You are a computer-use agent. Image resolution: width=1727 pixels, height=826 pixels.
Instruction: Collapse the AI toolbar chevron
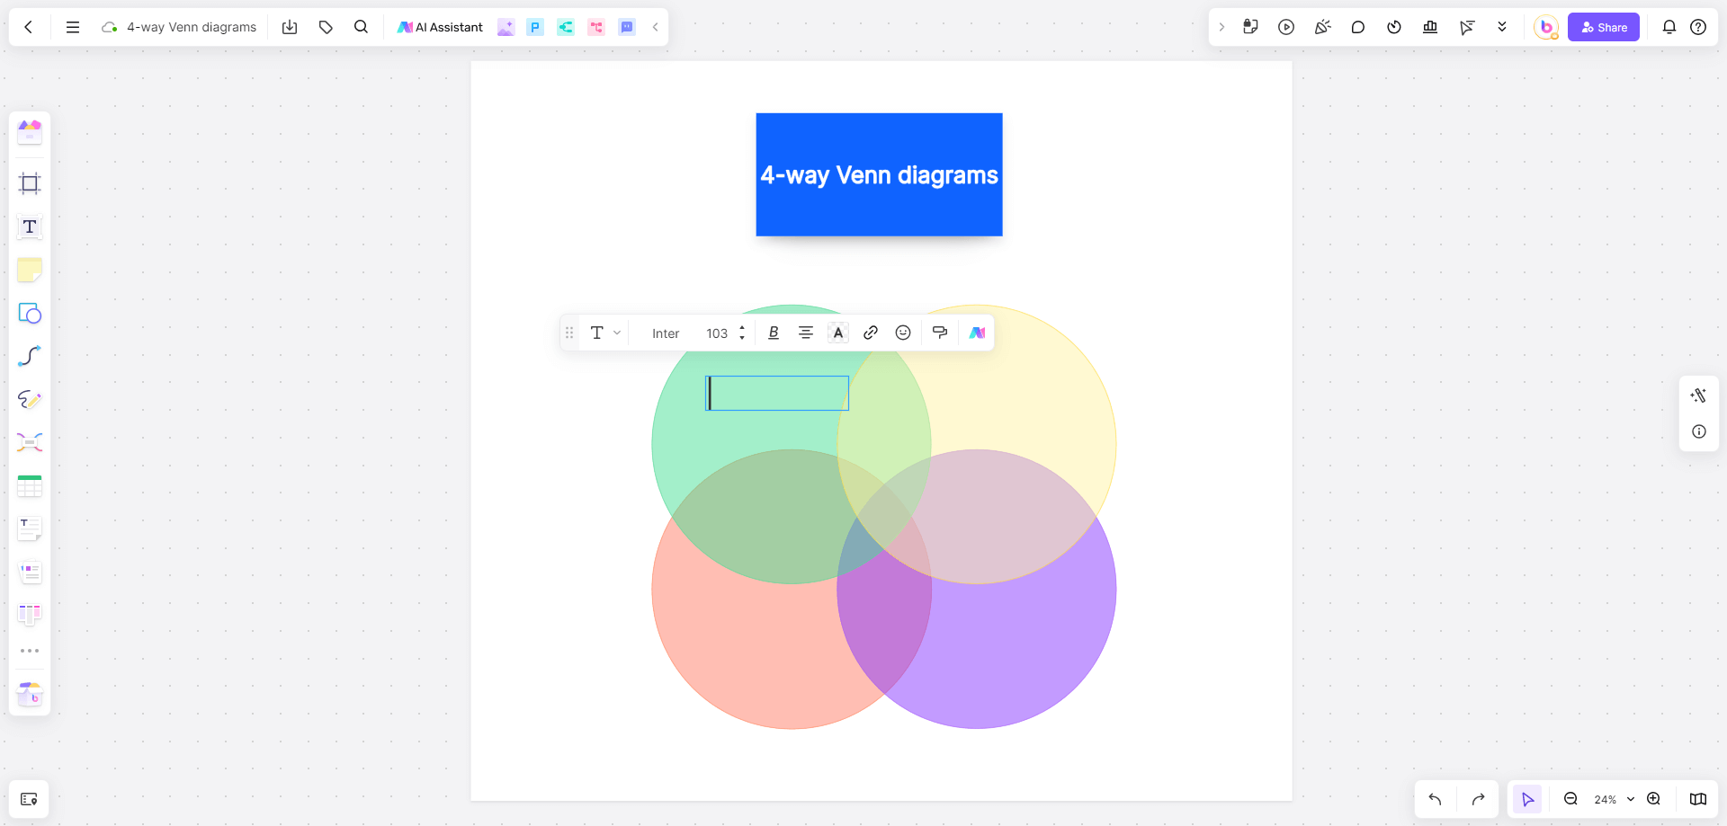click(x=656, y=27)
